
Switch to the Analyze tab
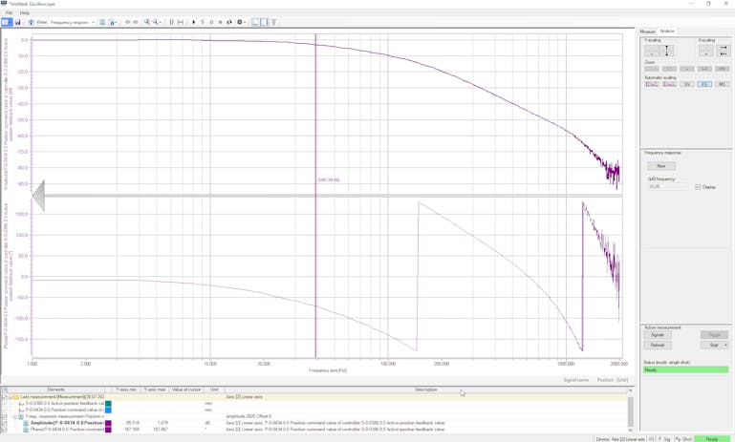(666, 31)
